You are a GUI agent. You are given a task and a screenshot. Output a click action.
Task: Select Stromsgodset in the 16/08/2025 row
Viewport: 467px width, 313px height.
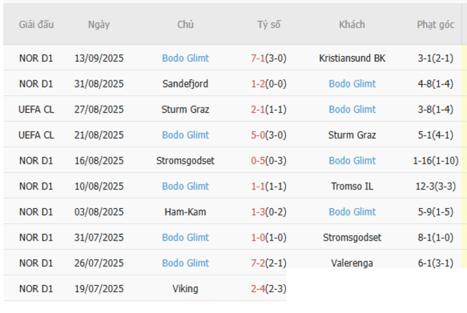[185, 161]
